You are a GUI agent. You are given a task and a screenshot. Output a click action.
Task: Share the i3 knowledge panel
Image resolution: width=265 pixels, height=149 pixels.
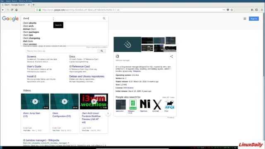171,56
